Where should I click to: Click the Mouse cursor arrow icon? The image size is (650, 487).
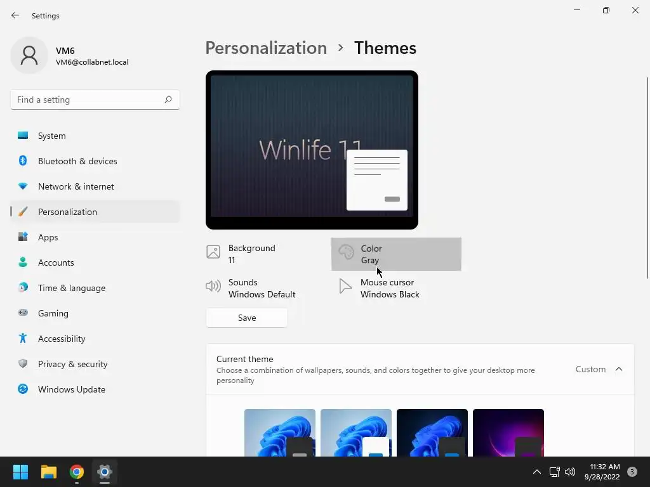(345, 286)
